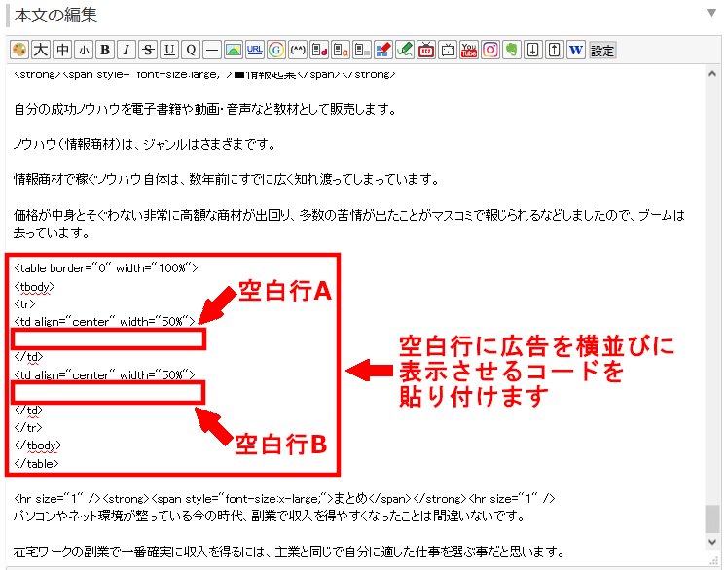
Task: Click the line starting '在宅ワークの副業で'
Action: coord(289,552)
